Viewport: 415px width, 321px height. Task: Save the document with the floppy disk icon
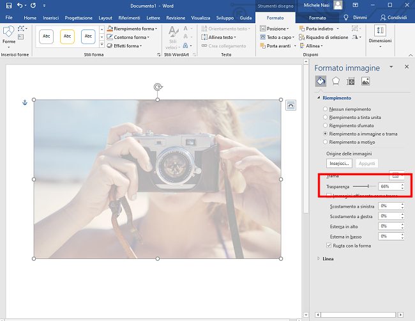(8, 5)
